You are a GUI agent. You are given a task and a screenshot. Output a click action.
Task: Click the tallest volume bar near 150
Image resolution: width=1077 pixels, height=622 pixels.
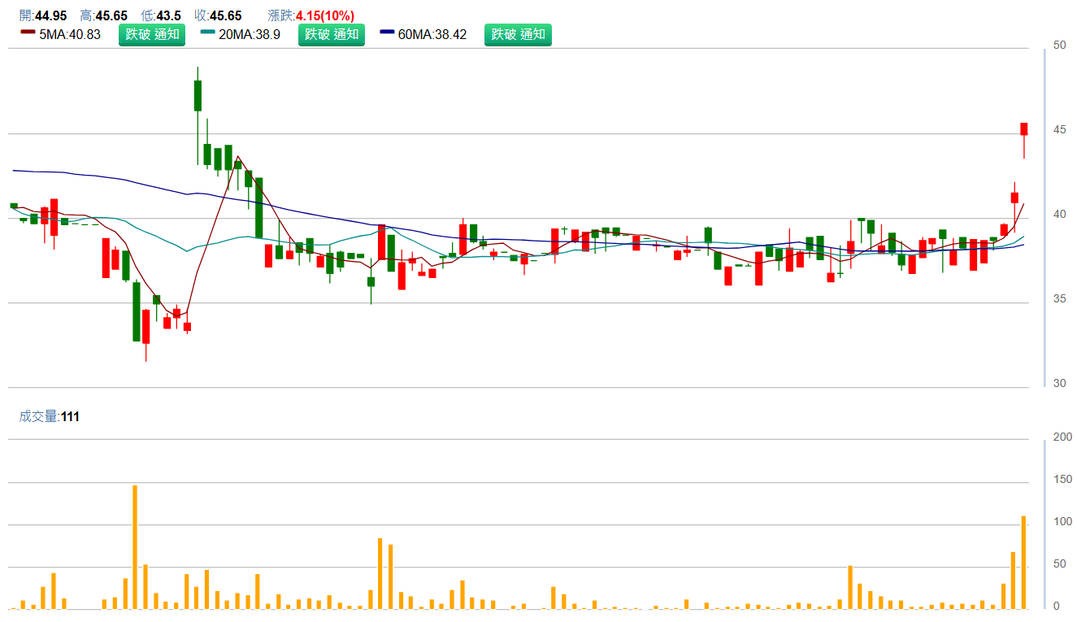(x=135, y=546)
